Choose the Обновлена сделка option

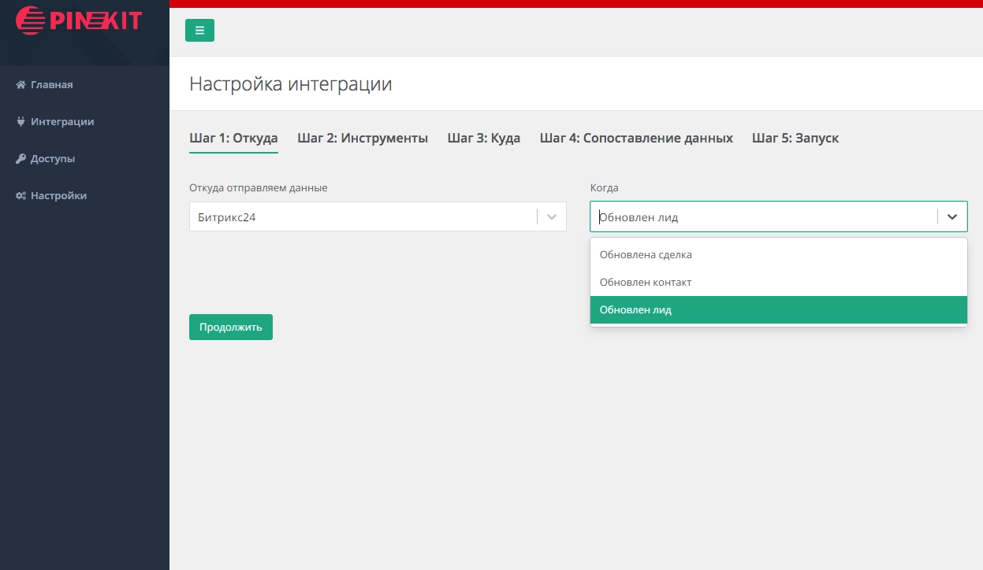tap(646, 255)
